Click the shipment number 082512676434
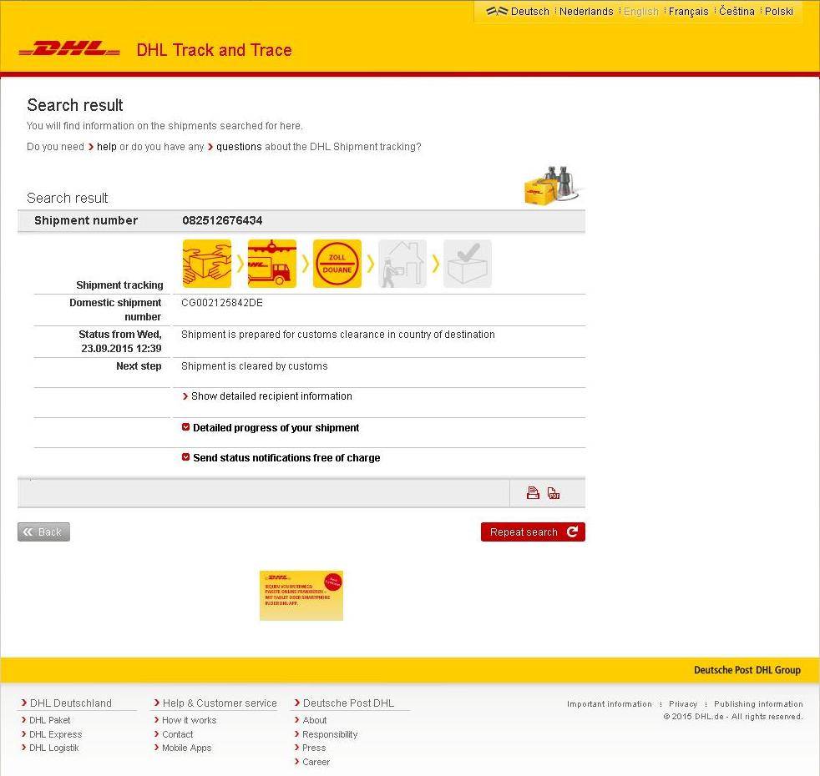 pyautogui.click(x=222, y=220)
